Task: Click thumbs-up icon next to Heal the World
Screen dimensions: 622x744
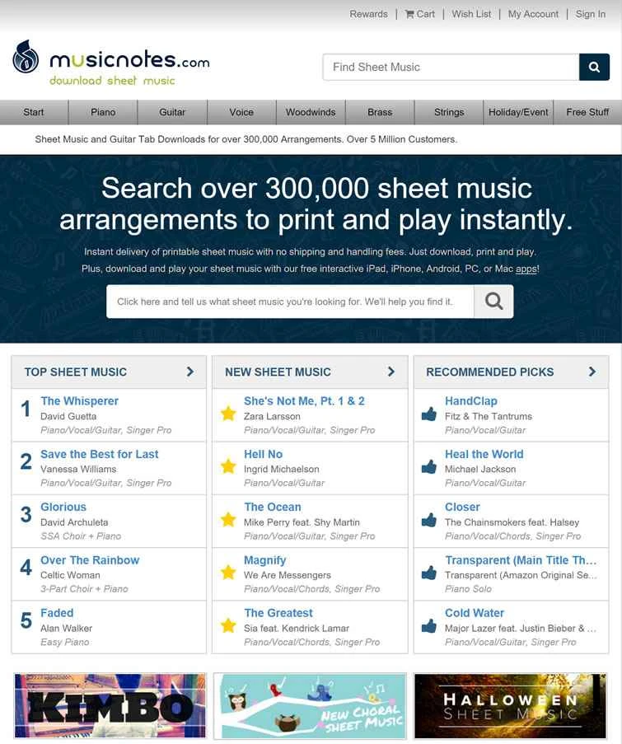Action: point(429,466)
